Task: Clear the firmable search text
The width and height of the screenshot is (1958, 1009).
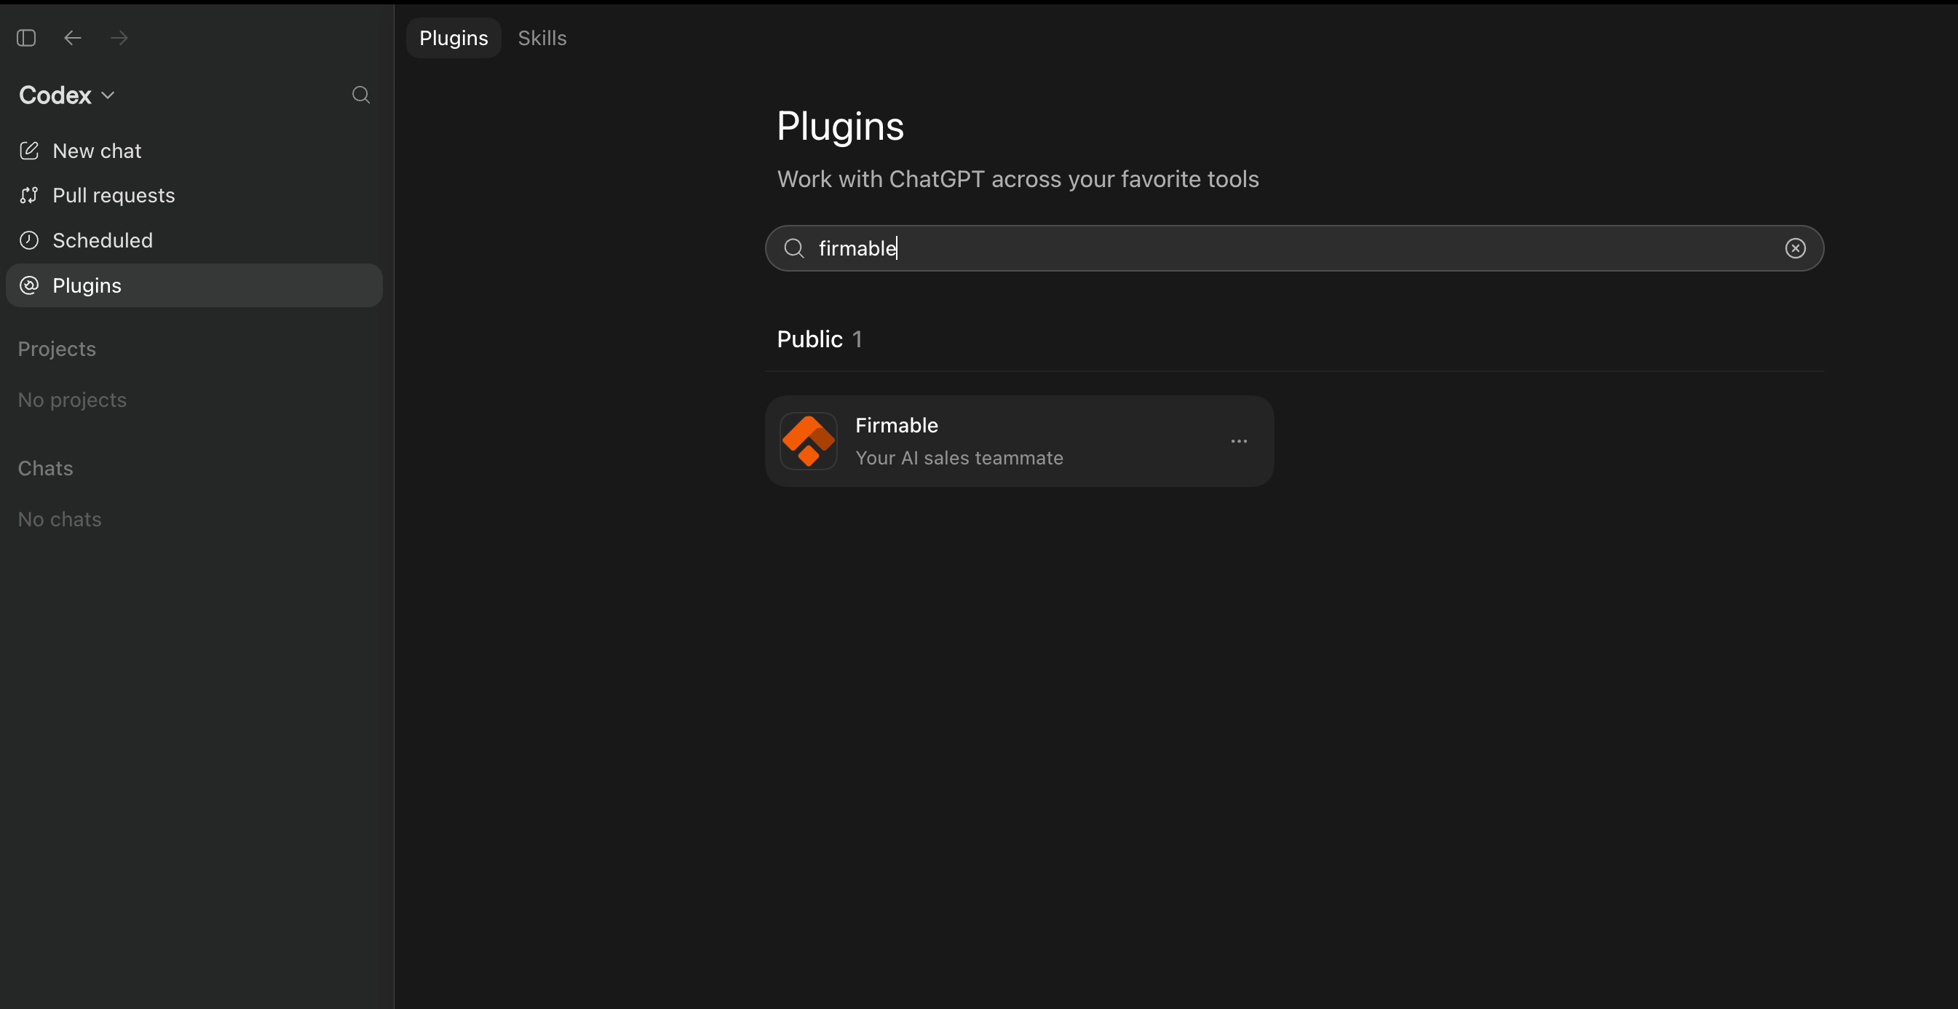Action: [x=1796, y=248]
